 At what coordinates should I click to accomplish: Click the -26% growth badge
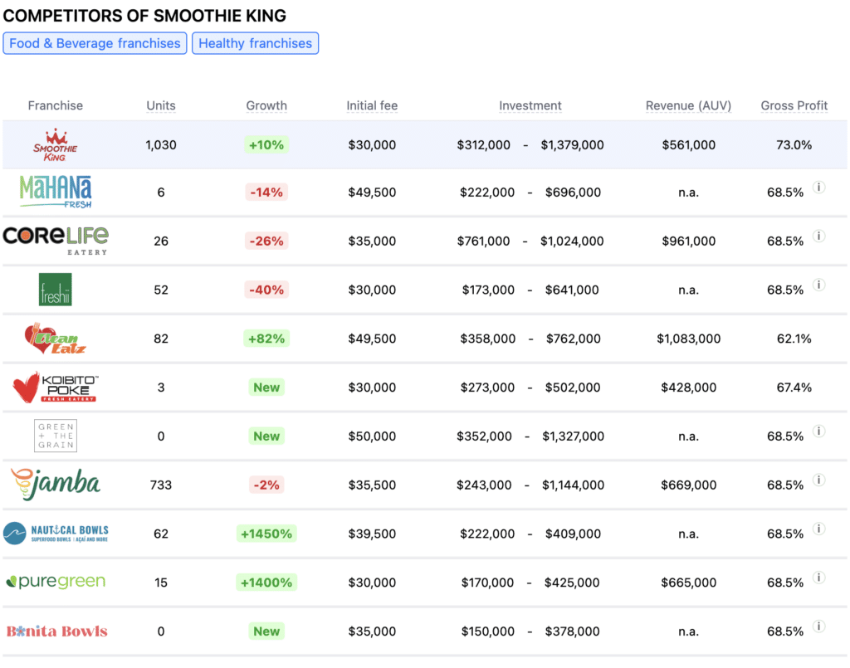[266, 241]
